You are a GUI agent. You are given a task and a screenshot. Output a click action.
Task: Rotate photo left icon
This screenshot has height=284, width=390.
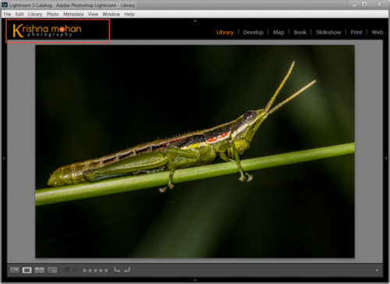point(117,270)
